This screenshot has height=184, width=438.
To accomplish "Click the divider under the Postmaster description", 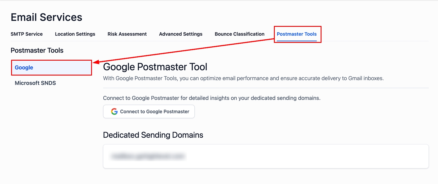I will 266,88.
